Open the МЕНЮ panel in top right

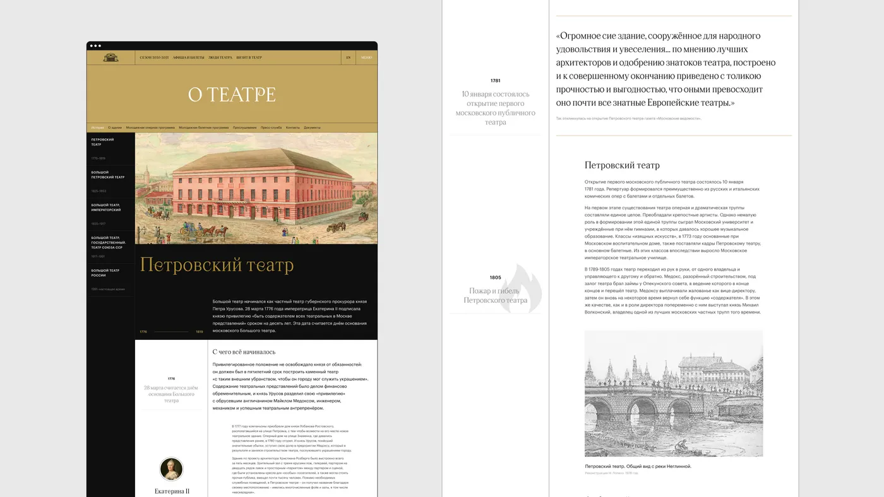click(365, 56)
